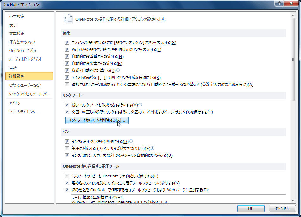Close the OneNote オプション dialog
Image resolution: width=301 pixels, height=217 pixels.
click(x=291, y=3)
